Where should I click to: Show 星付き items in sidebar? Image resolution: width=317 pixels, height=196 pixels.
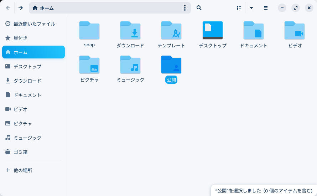coord(33,38)
